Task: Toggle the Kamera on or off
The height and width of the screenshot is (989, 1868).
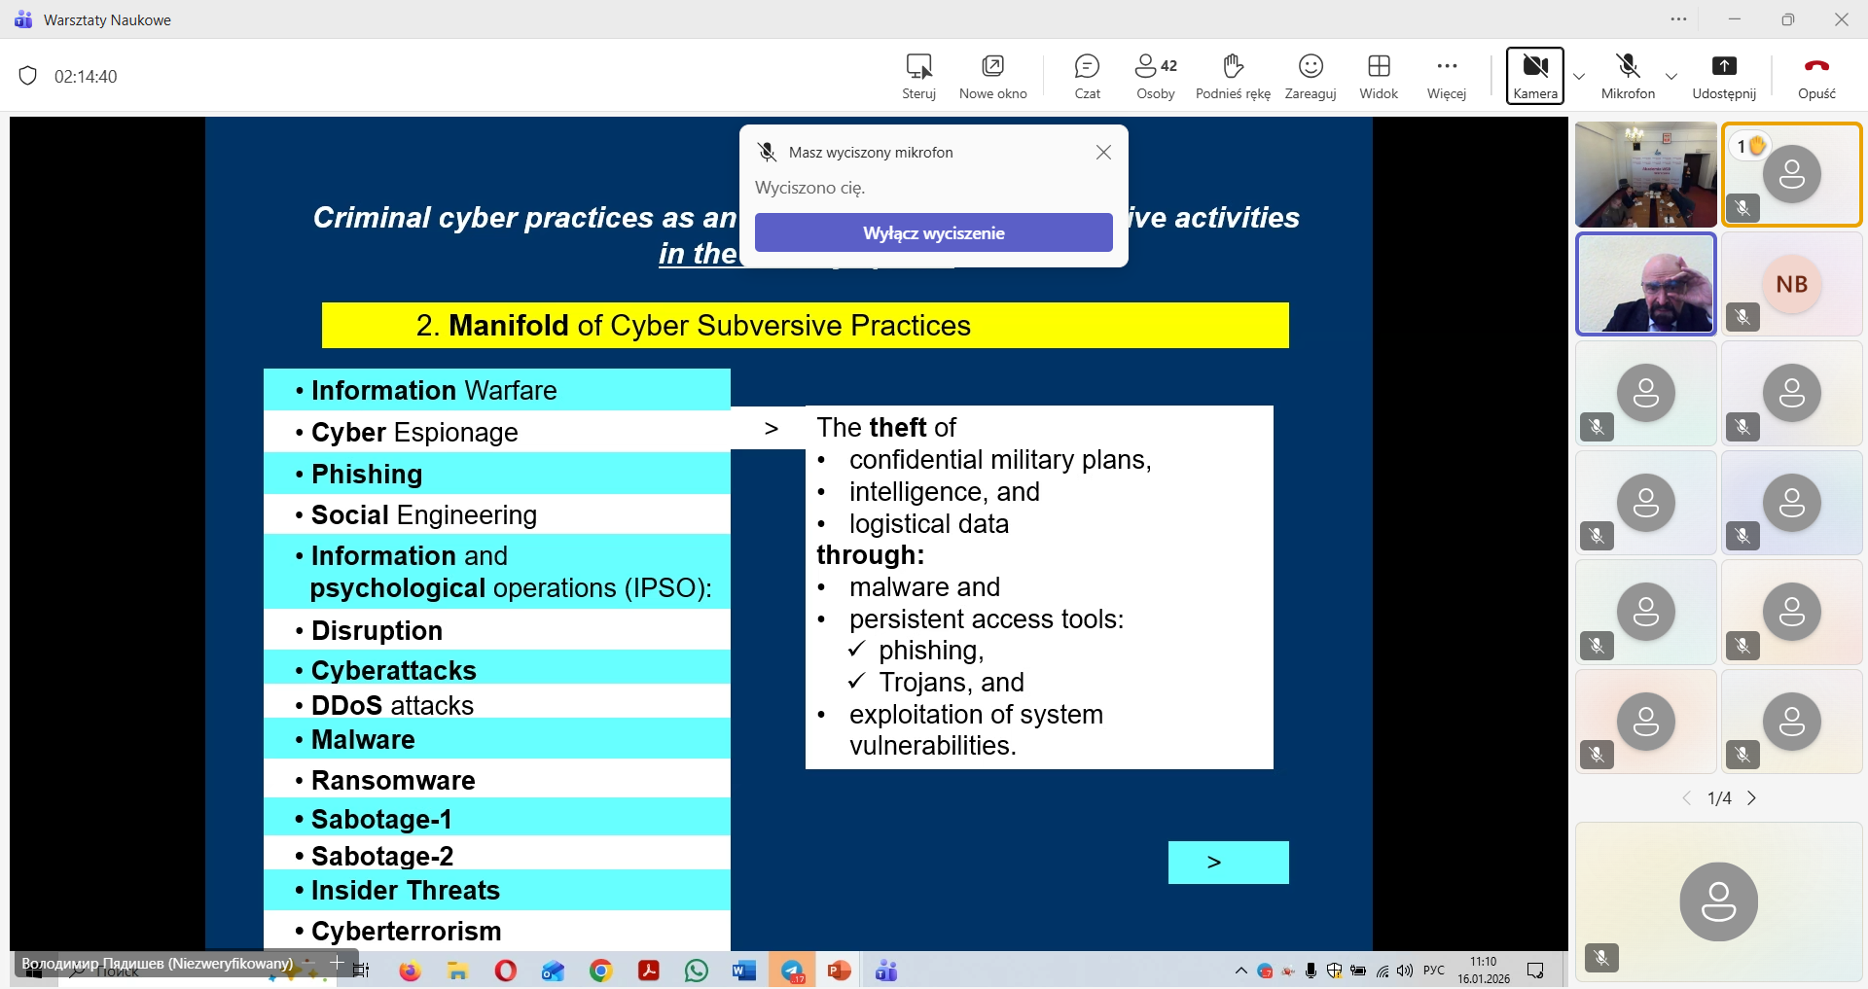Action: [x=1535, y=75]
